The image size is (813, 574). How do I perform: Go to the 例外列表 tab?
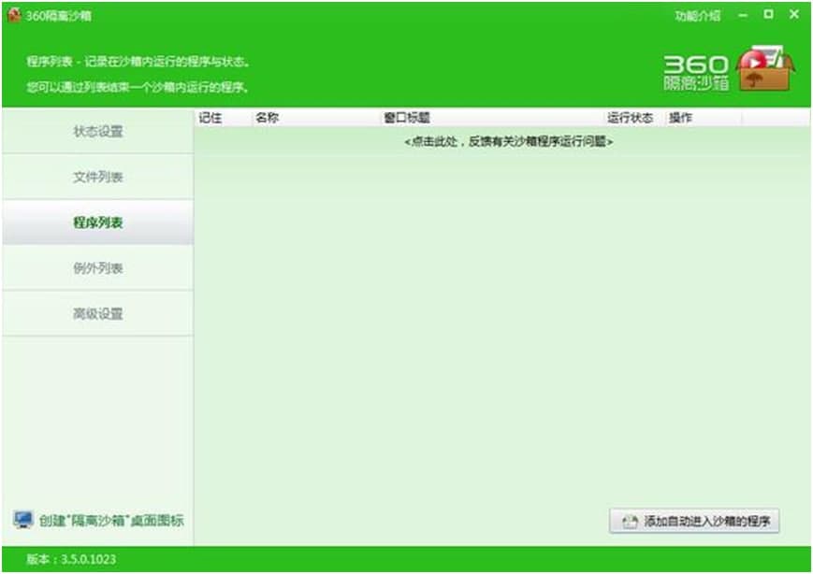(98, 268)
